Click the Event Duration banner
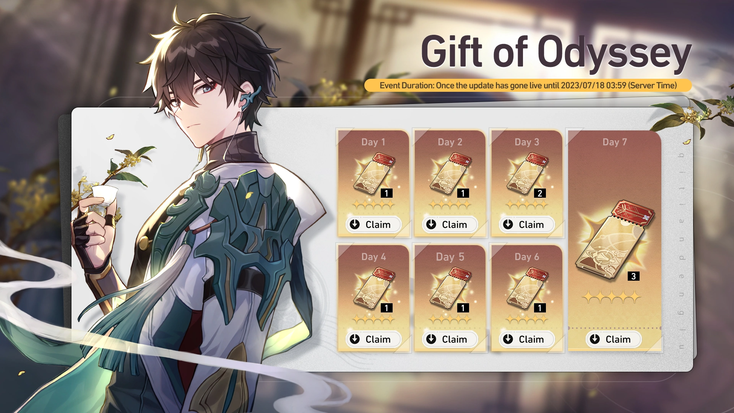Image resolution: width=734 pixels, height=413 pixels. 528,85
